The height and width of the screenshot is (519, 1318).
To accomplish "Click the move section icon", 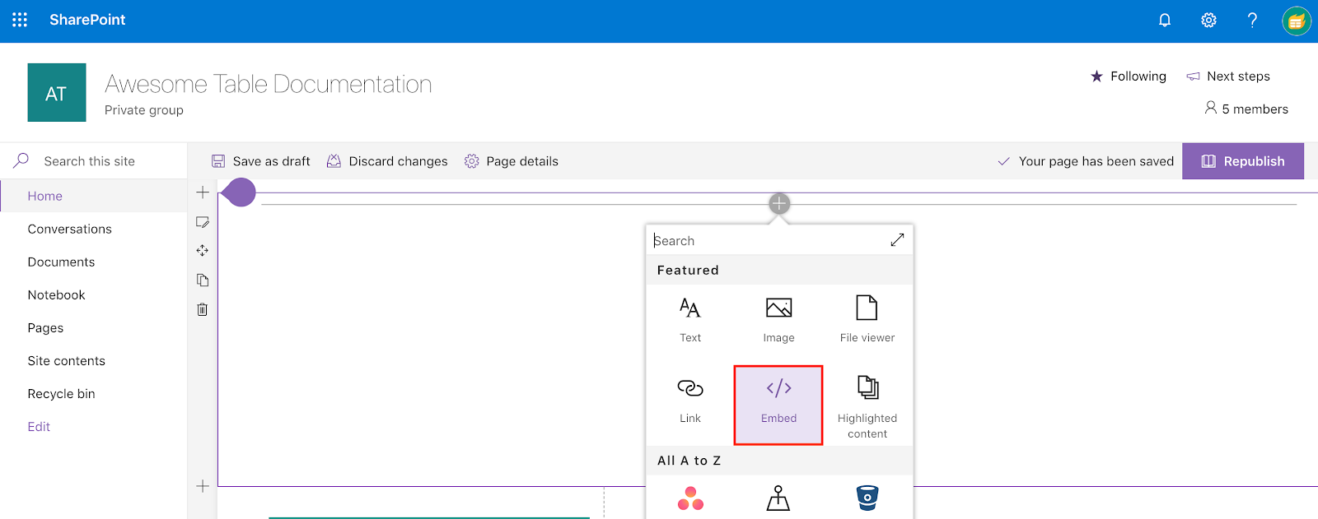I will 203,250.
